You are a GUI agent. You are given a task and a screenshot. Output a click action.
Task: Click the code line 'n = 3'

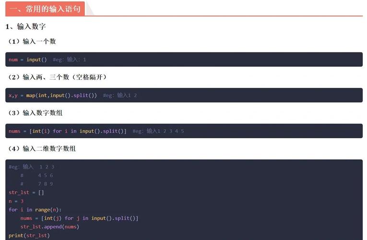click(16, 201)
